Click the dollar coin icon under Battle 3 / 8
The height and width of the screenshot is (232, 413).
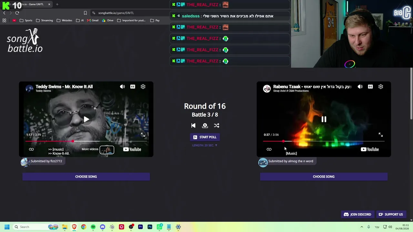click(x=205, y=126)
